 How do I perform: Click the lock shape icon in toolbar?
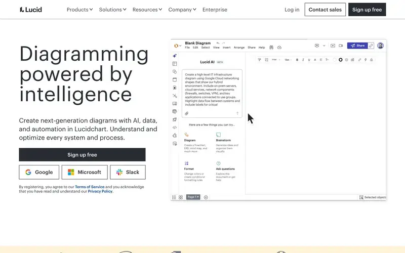pos(372,60)
